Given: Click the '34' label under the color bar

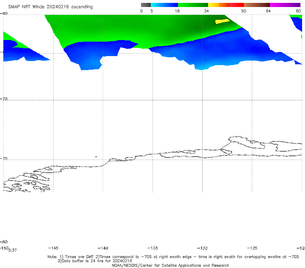Looking at the screenshot, I should [206, 11].
